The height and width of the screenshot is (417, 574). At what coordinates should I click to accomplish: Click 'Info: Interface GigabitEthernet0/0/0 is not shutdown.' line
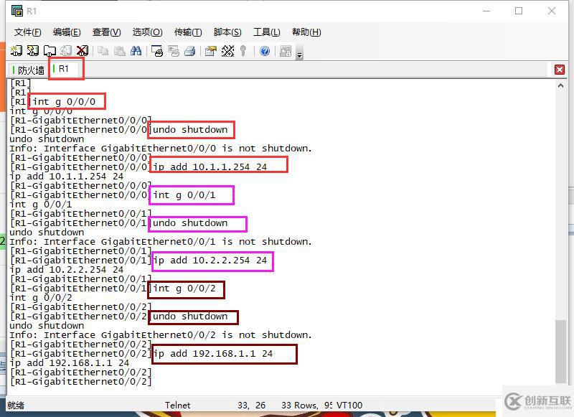pyautogui.click(x=161, y=149)
